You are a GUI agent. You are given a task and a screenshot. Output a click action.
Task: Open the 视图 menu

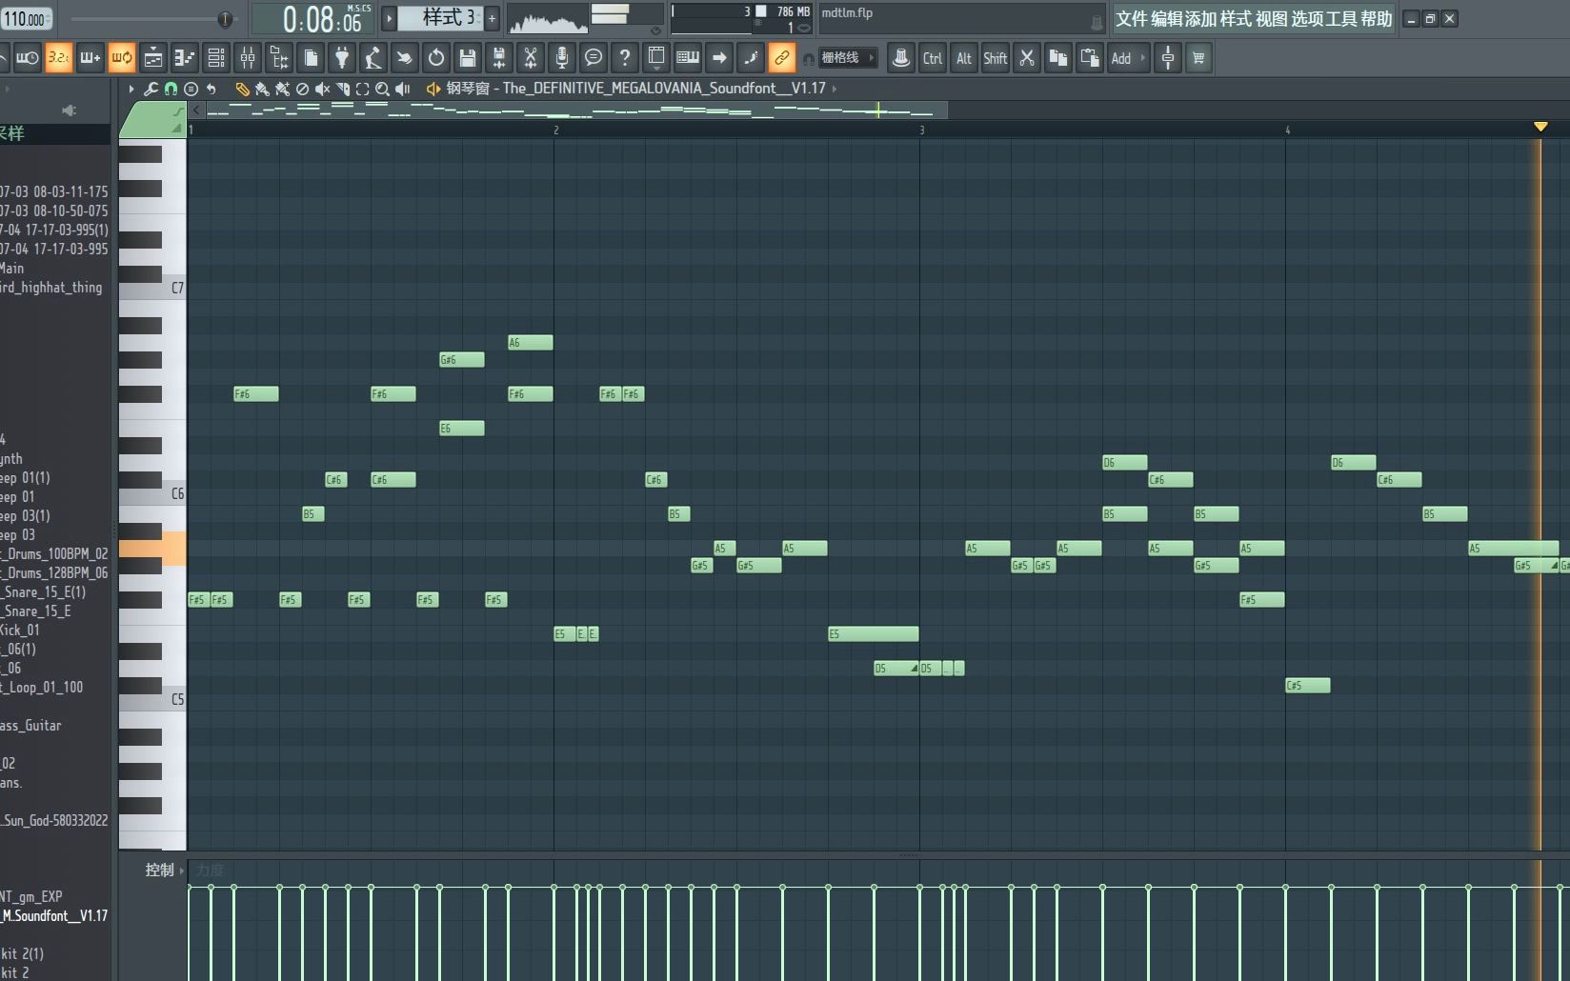click(1272, 19)
